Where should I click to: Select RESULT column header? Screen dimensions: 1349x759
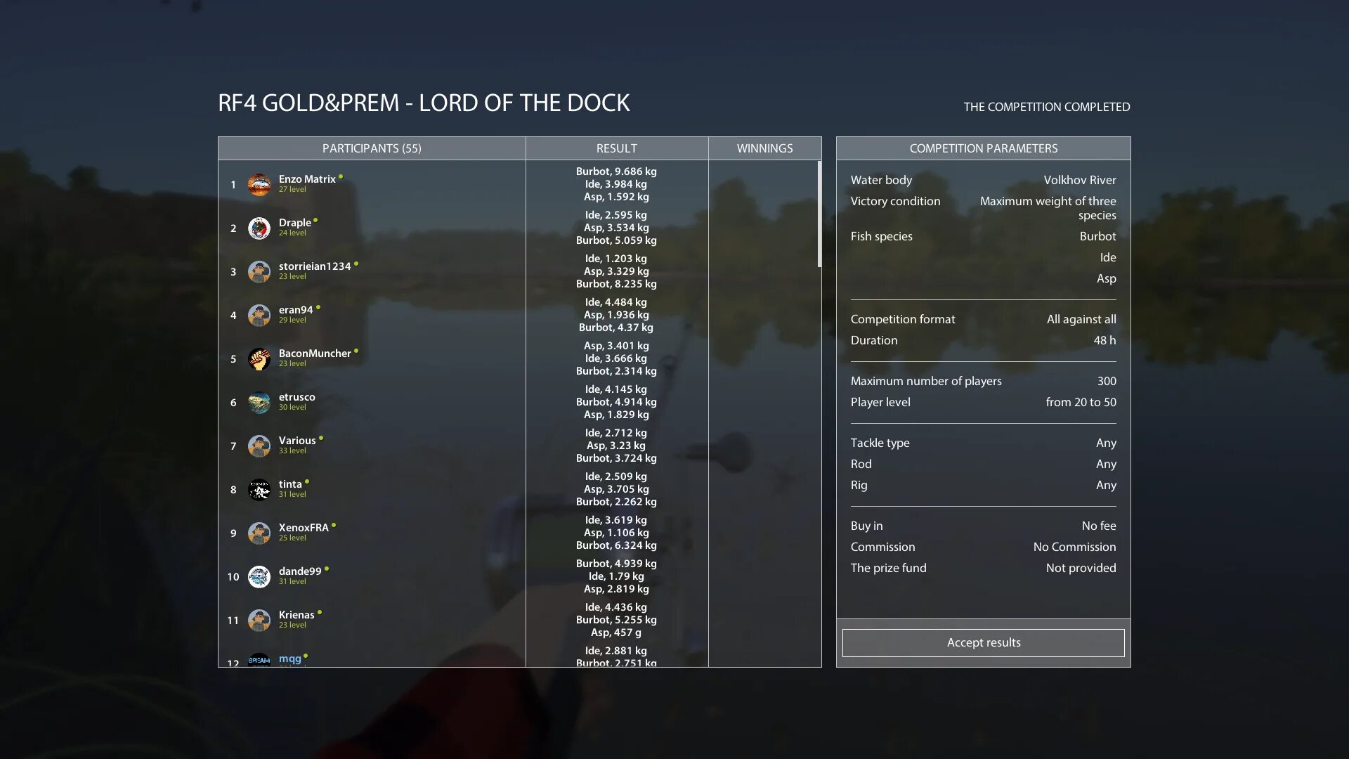(x=615, y=148)
